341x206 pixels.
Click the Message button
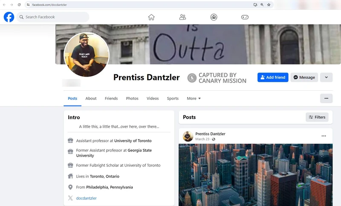tap(304, 77)
